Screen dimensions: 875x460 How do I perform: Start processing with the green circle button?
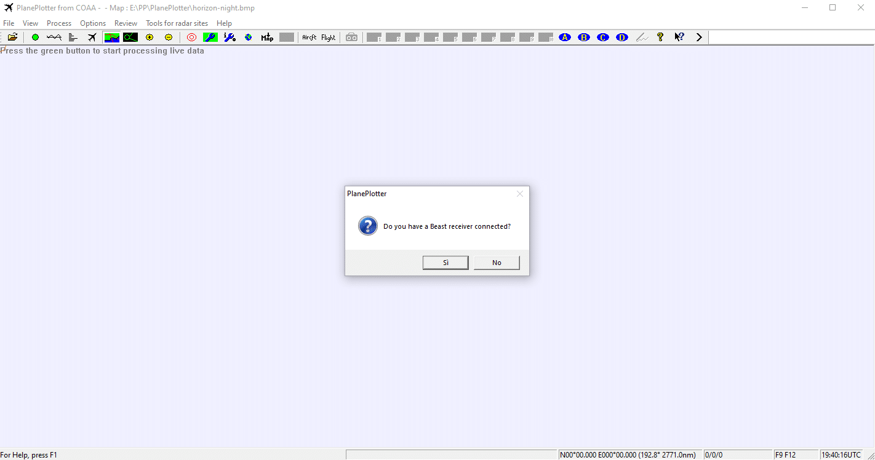click(x=35, y=38)
